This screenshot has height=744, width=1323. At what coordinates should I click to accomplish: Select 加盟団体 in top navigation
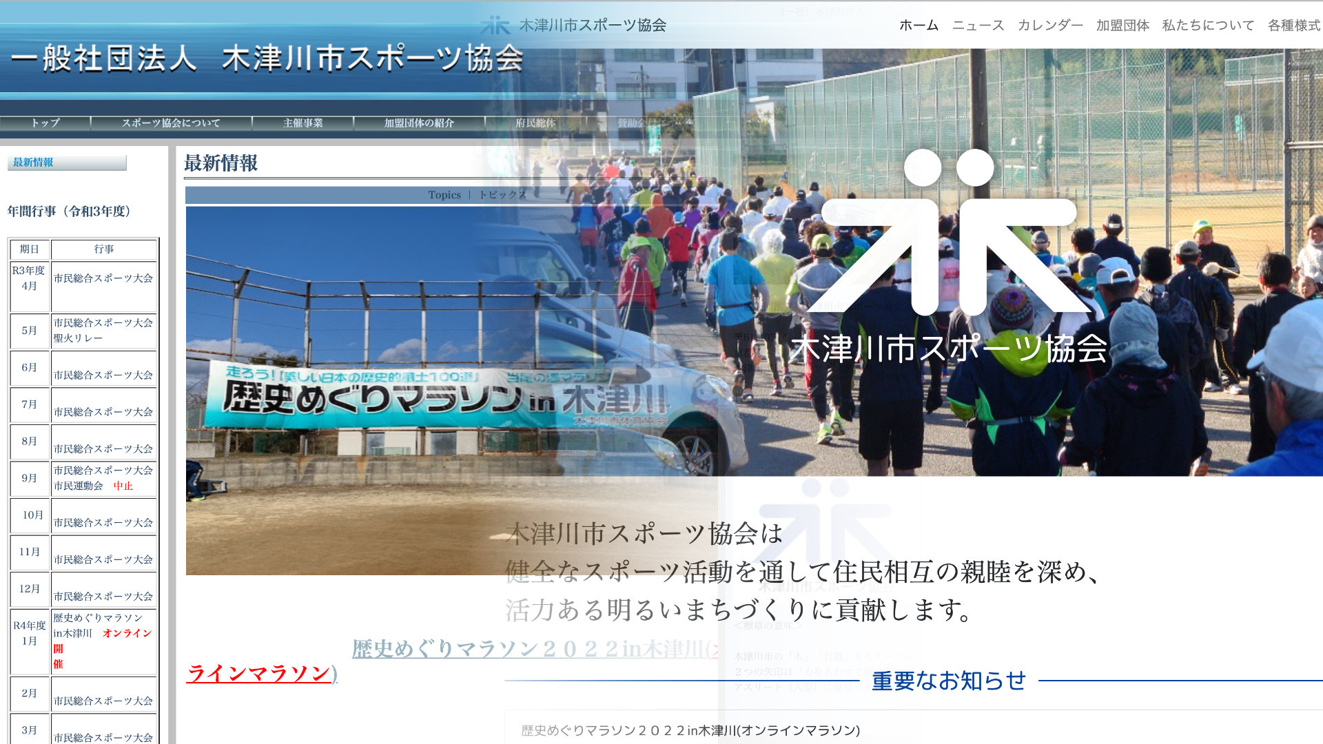click(1122, 25)
